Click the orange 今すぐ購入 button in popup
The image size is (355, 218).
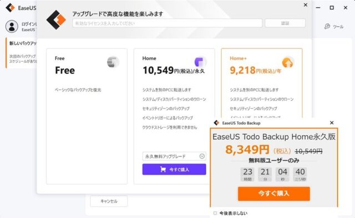click(x=273, y=194)
